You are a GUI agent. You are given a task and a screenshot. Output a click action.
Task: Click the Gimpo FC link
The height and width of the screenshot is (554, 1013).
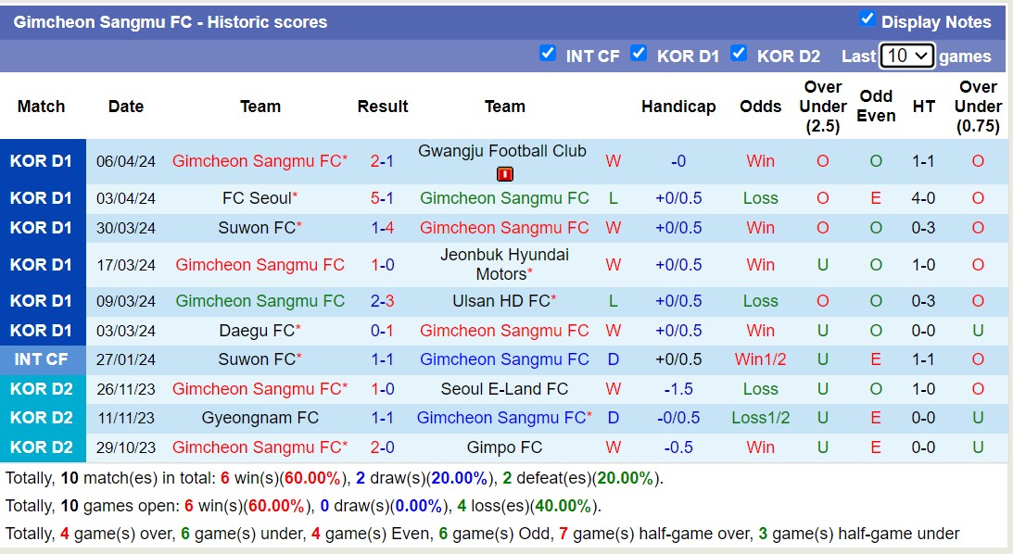(504, 447)
